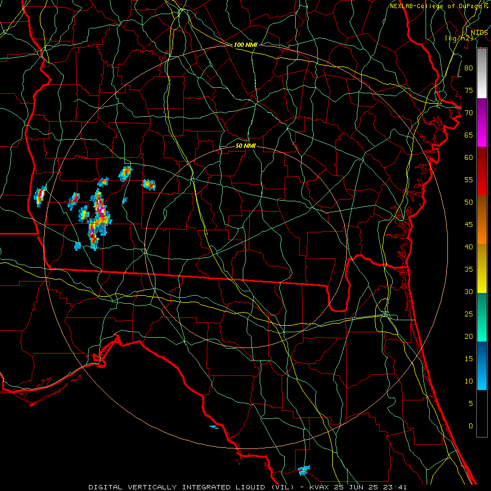Click the 65 value on the VIL scale
Image resolution: width=491 pixels, height=491 pixels.
(469, 135)
